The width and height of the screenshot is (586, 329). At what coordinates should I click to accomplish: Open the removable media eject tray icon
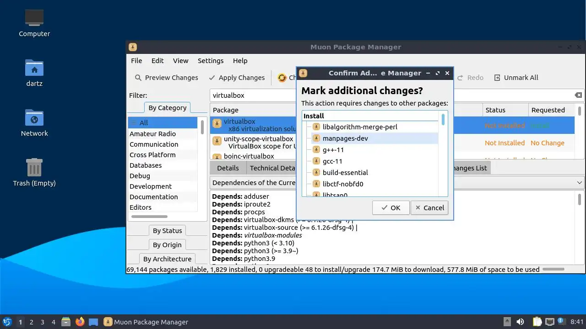click(507, 322)
